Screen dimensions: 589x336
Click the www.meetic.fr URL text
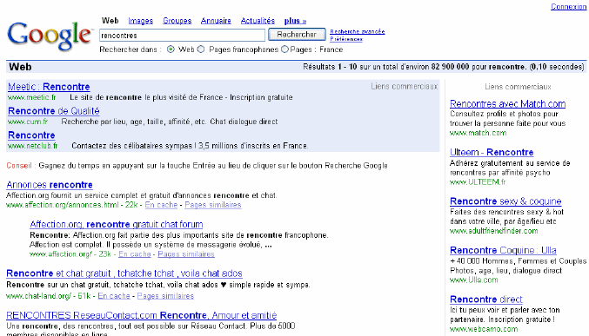point(32,97)
